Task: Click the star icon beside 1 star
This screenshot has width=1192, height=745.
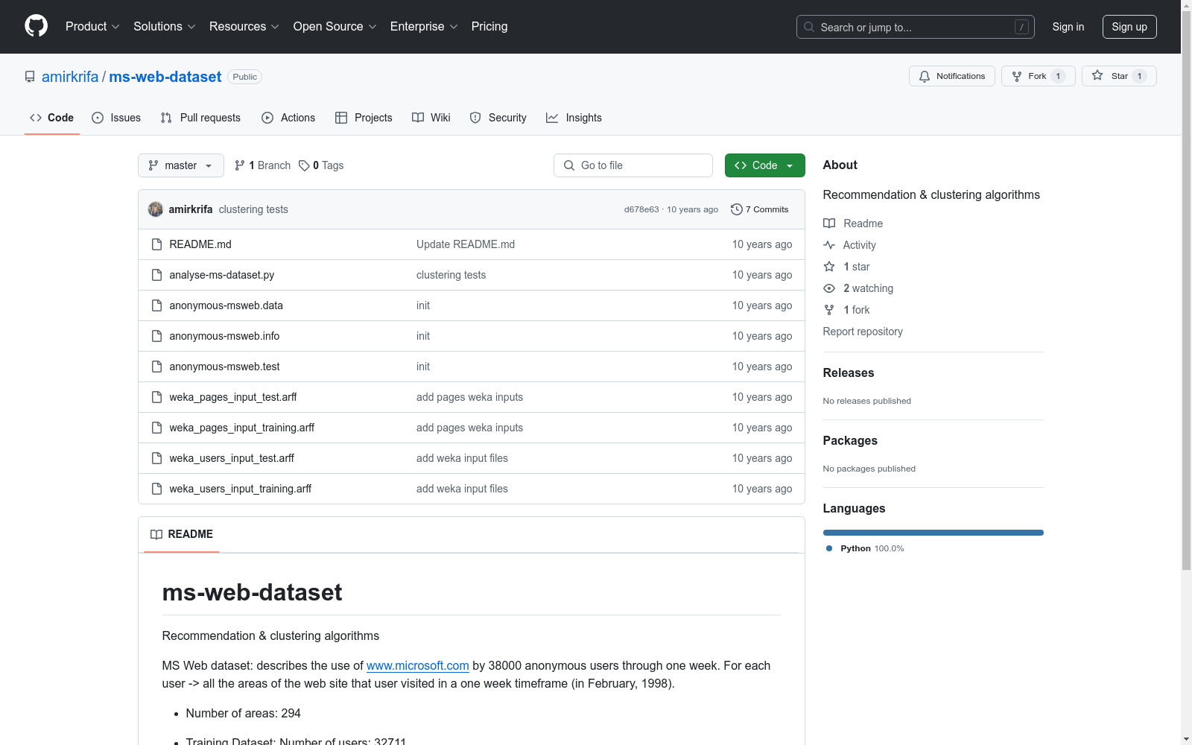Action: click(x=829, y=267)
